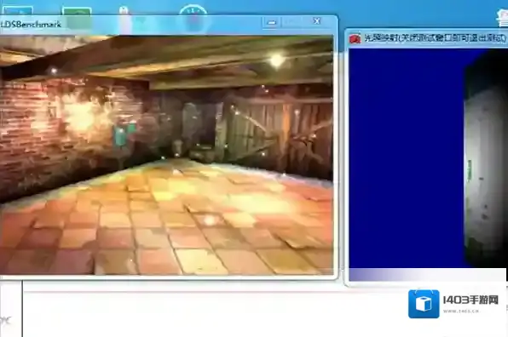Click the green hardware icon in top toolbar
This screenshot has width=508, height=337.
tap(77, 11)
